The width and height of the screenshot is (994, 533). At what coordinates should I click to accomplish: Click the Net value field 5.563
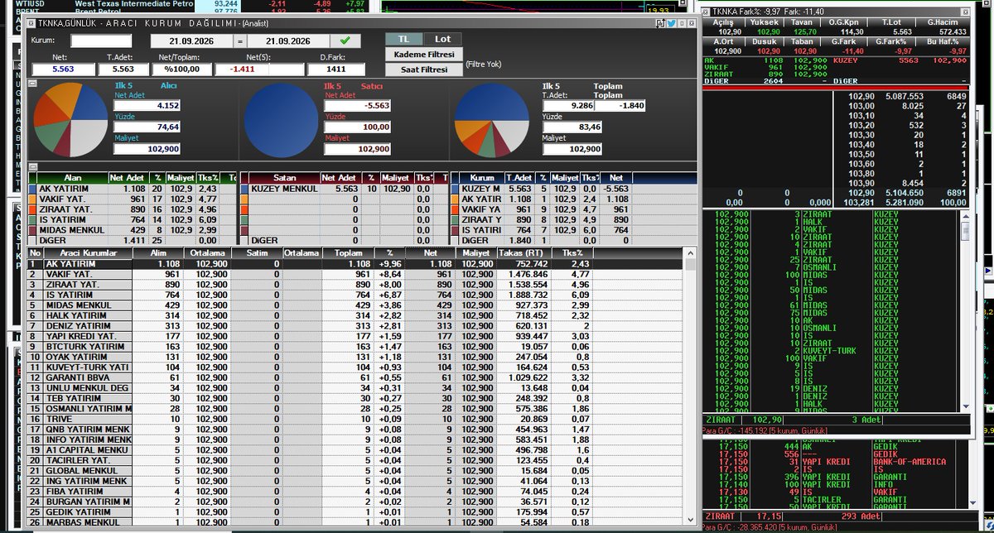[x=62, y=70]
